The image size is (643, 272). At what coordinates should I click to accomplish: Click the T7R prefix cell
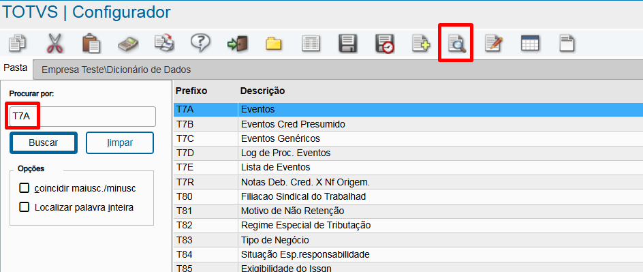click(206, 182)
